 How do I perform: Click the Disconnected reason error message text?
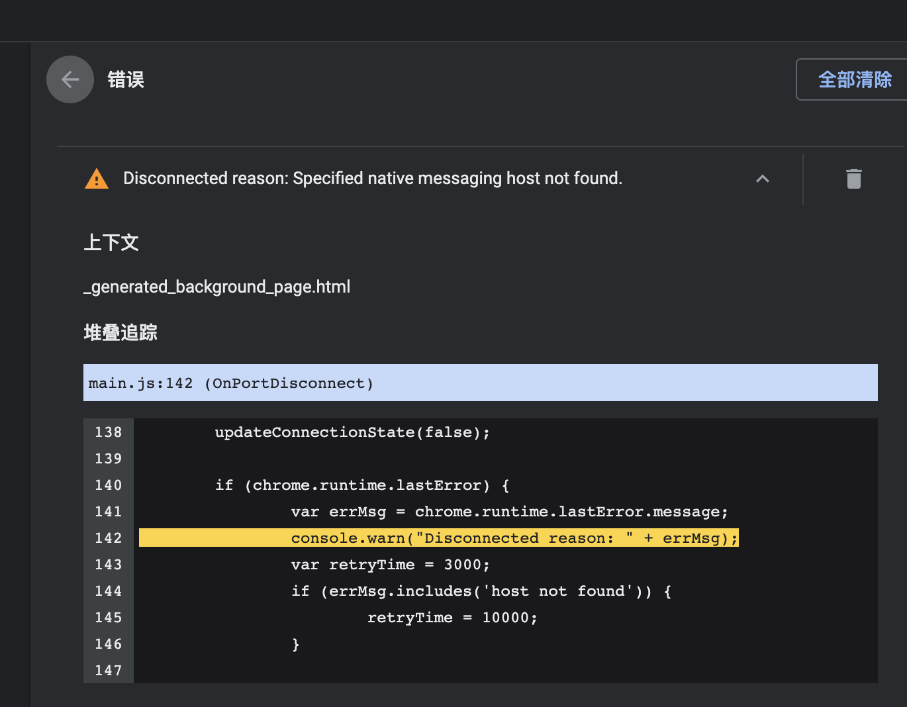pyautogui.click(x=373, y=178)
